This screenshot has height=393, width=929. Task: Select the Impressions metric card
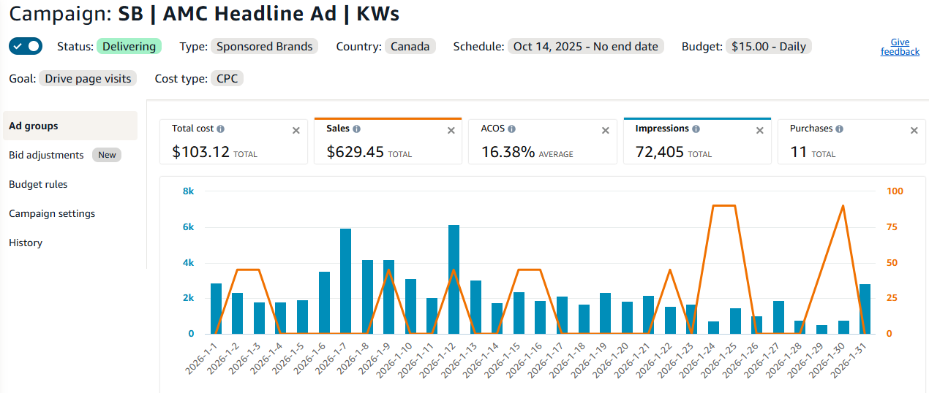(697, 141)
